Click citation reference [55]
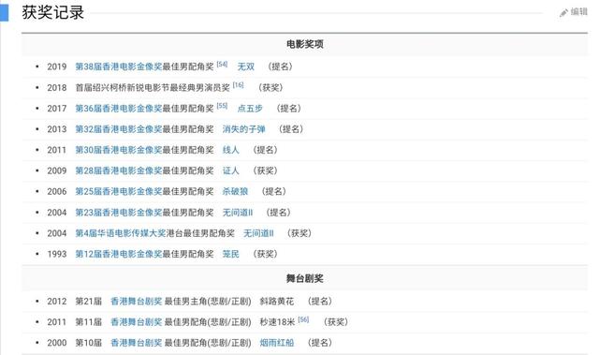 222,106
